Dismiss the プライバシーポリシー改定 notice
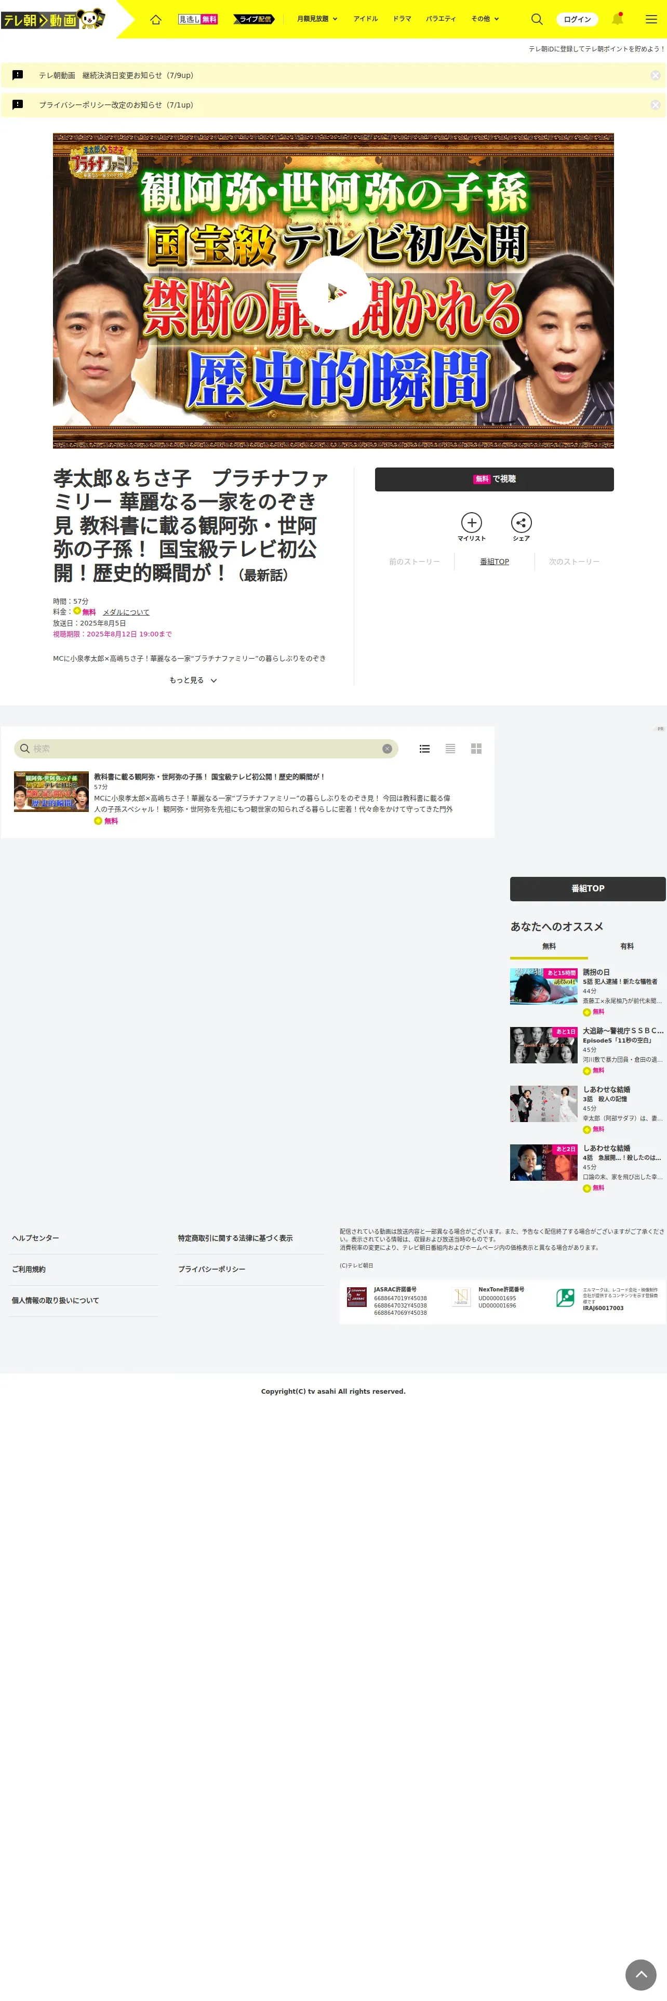This screenshot has width=667, height=2001. click(656, 105)
